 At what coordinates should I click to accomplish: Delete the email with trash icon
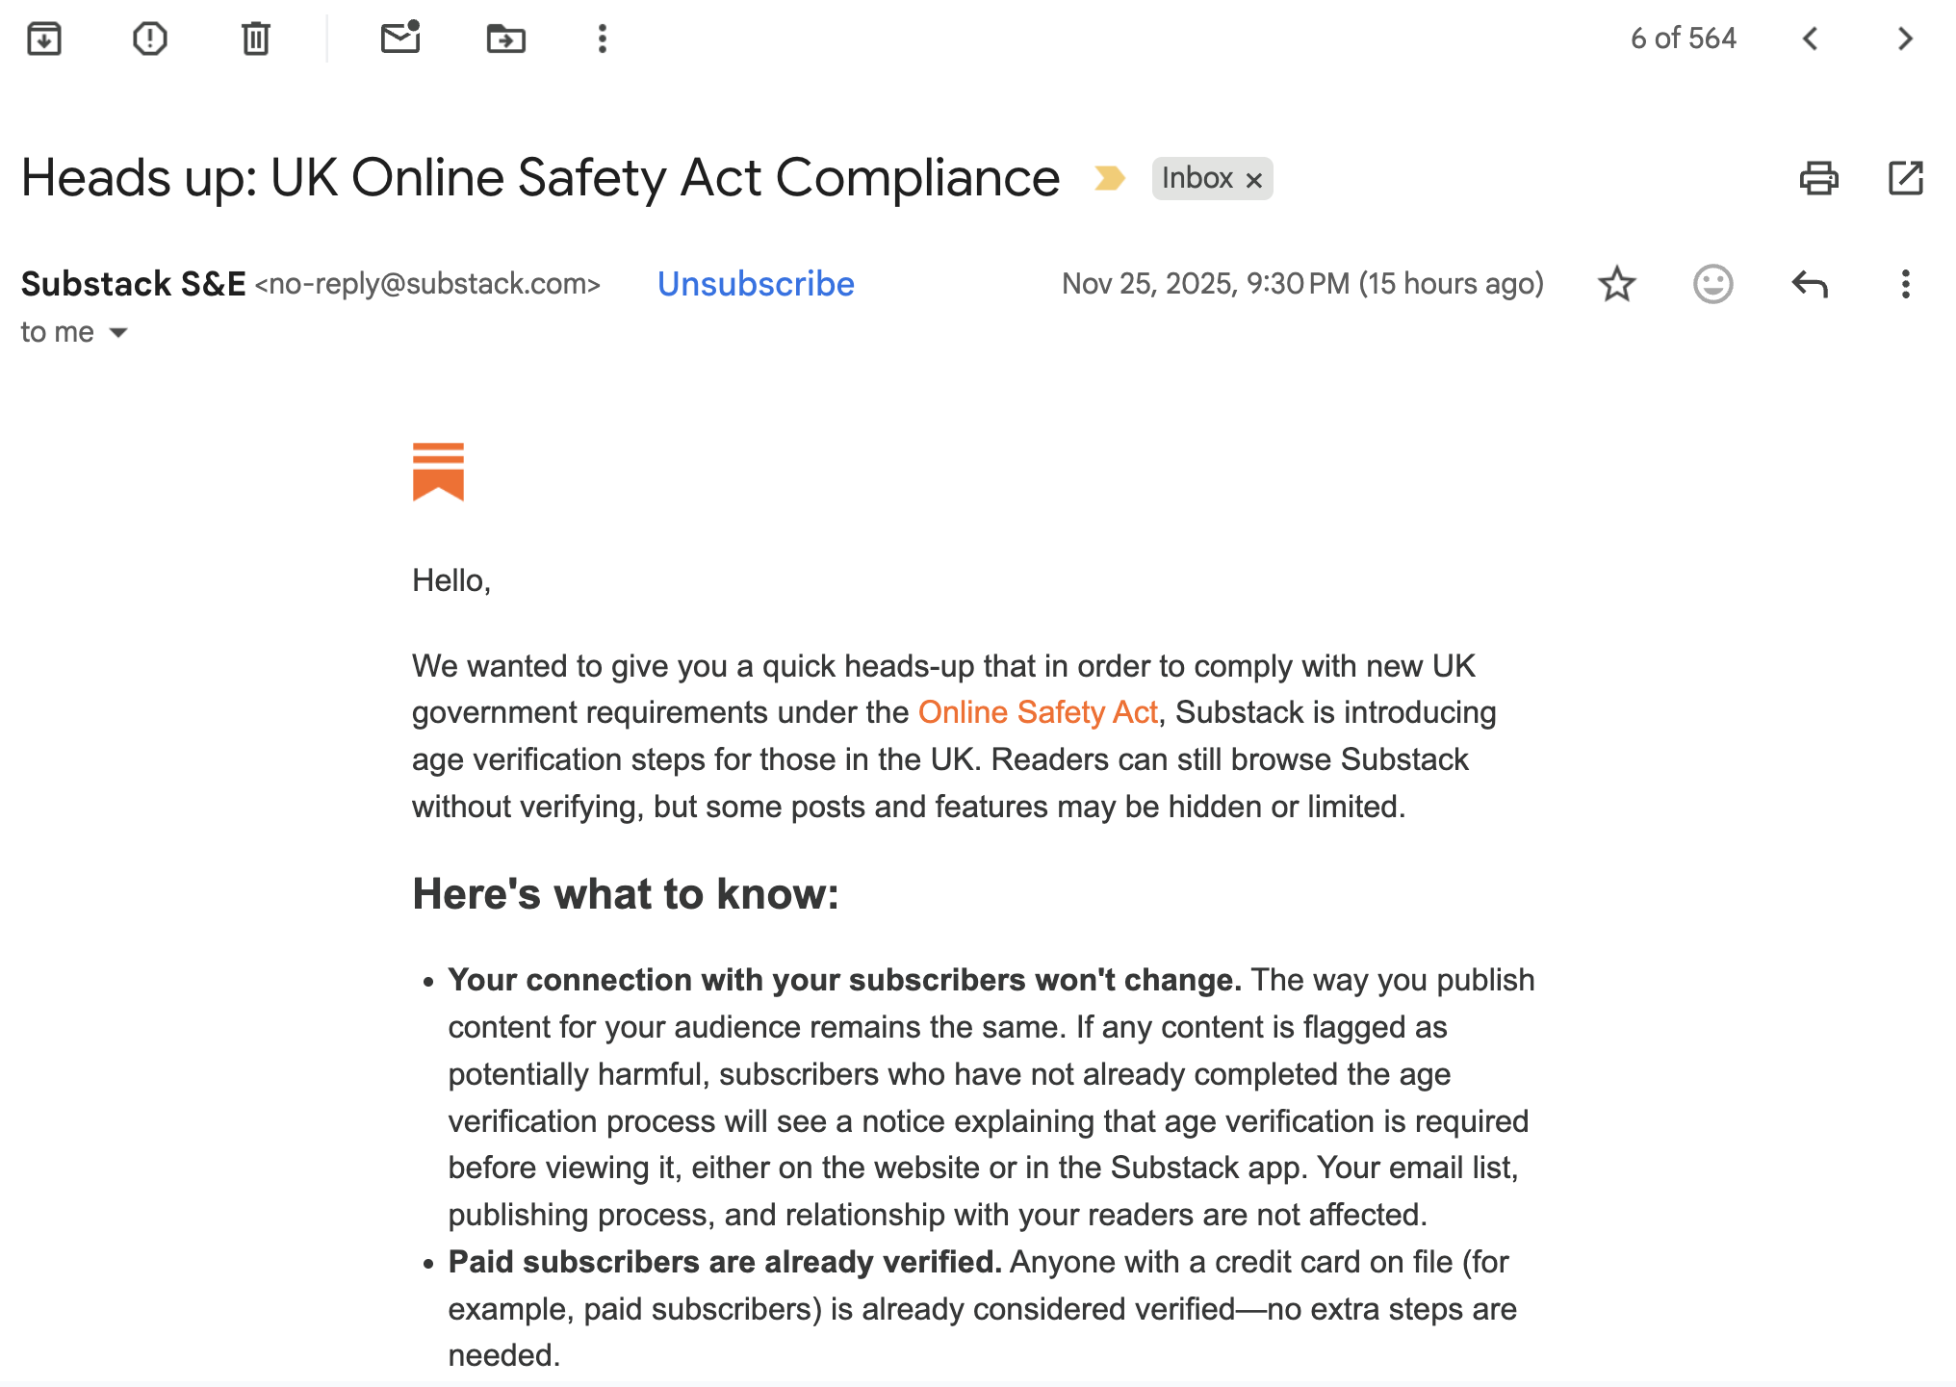coord(256,39)
